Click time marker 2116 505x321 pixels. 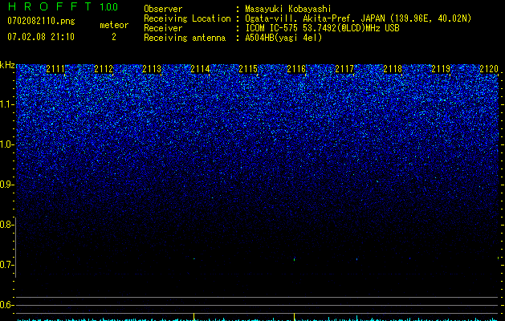[x=296, y=69]
